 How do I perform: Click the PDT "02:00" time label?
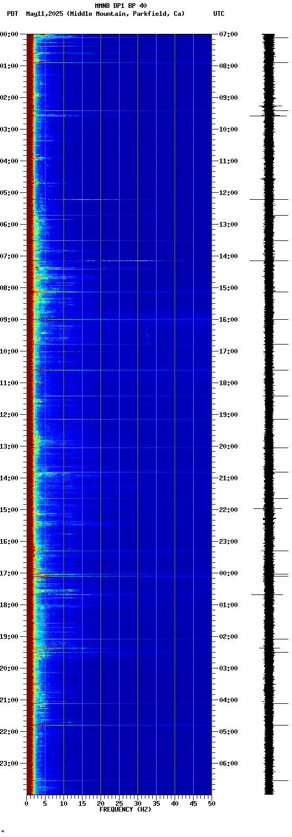point(9,98)
